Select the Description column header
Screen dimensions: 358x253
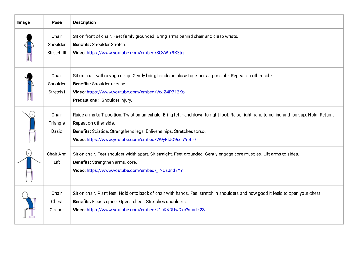point(84,22)
